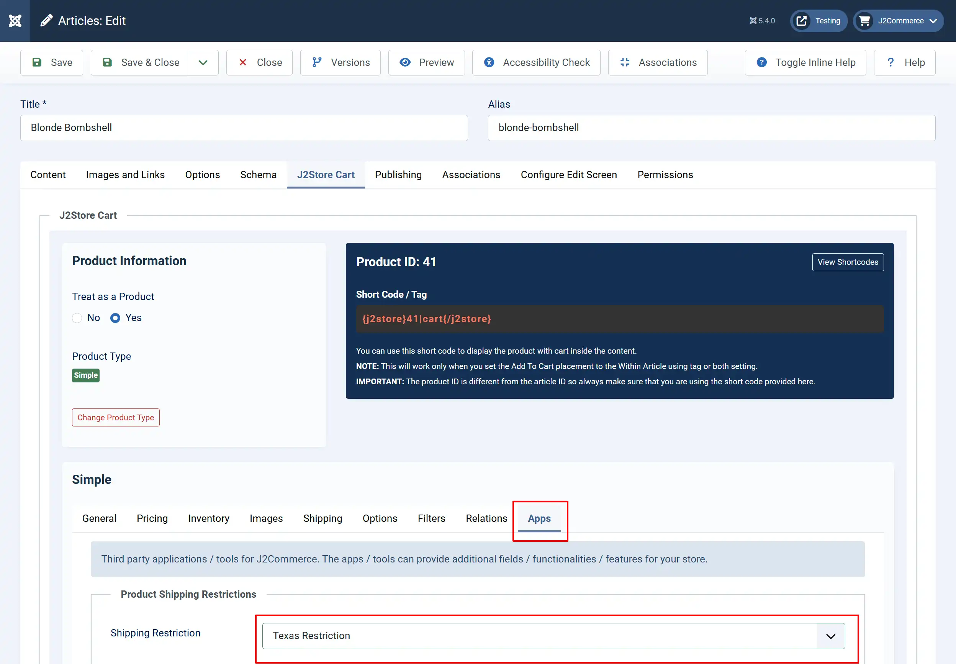Click the j2store short code text

(x=427, y=319)
